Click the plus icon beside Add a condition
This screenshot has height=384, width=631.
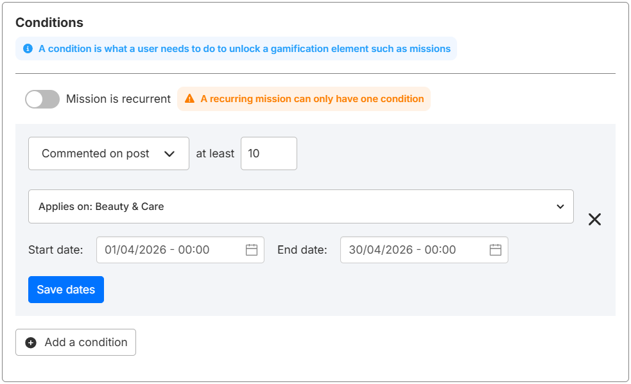coord(31,342)
